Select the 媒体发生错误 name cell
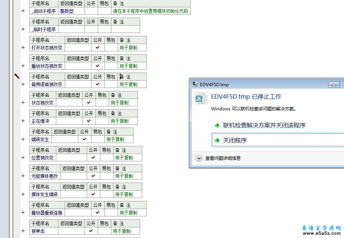 click(45, 194)
